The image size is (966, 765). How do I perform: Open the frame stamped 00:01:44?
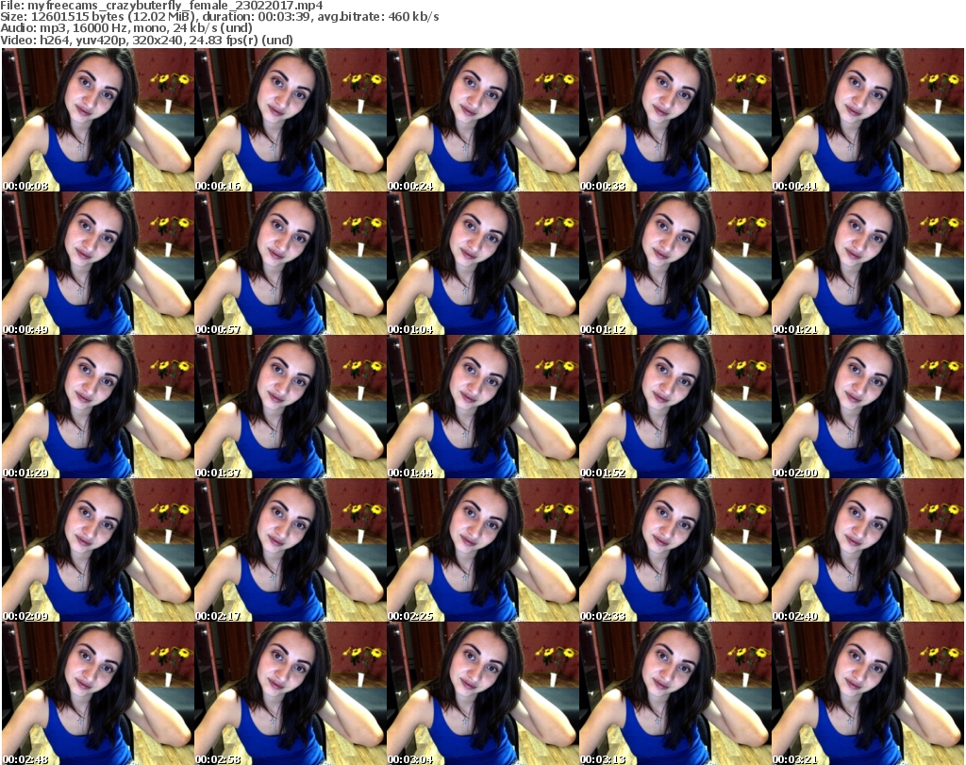(482, 407)
